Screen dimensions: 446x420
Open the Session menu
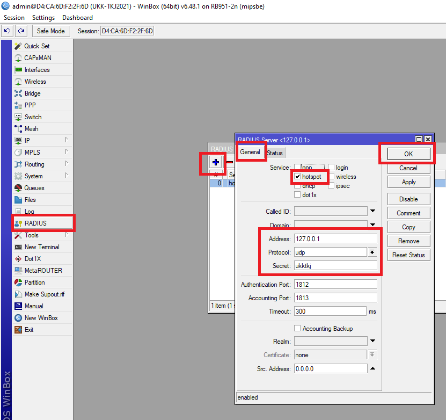[x=14, y=18]
